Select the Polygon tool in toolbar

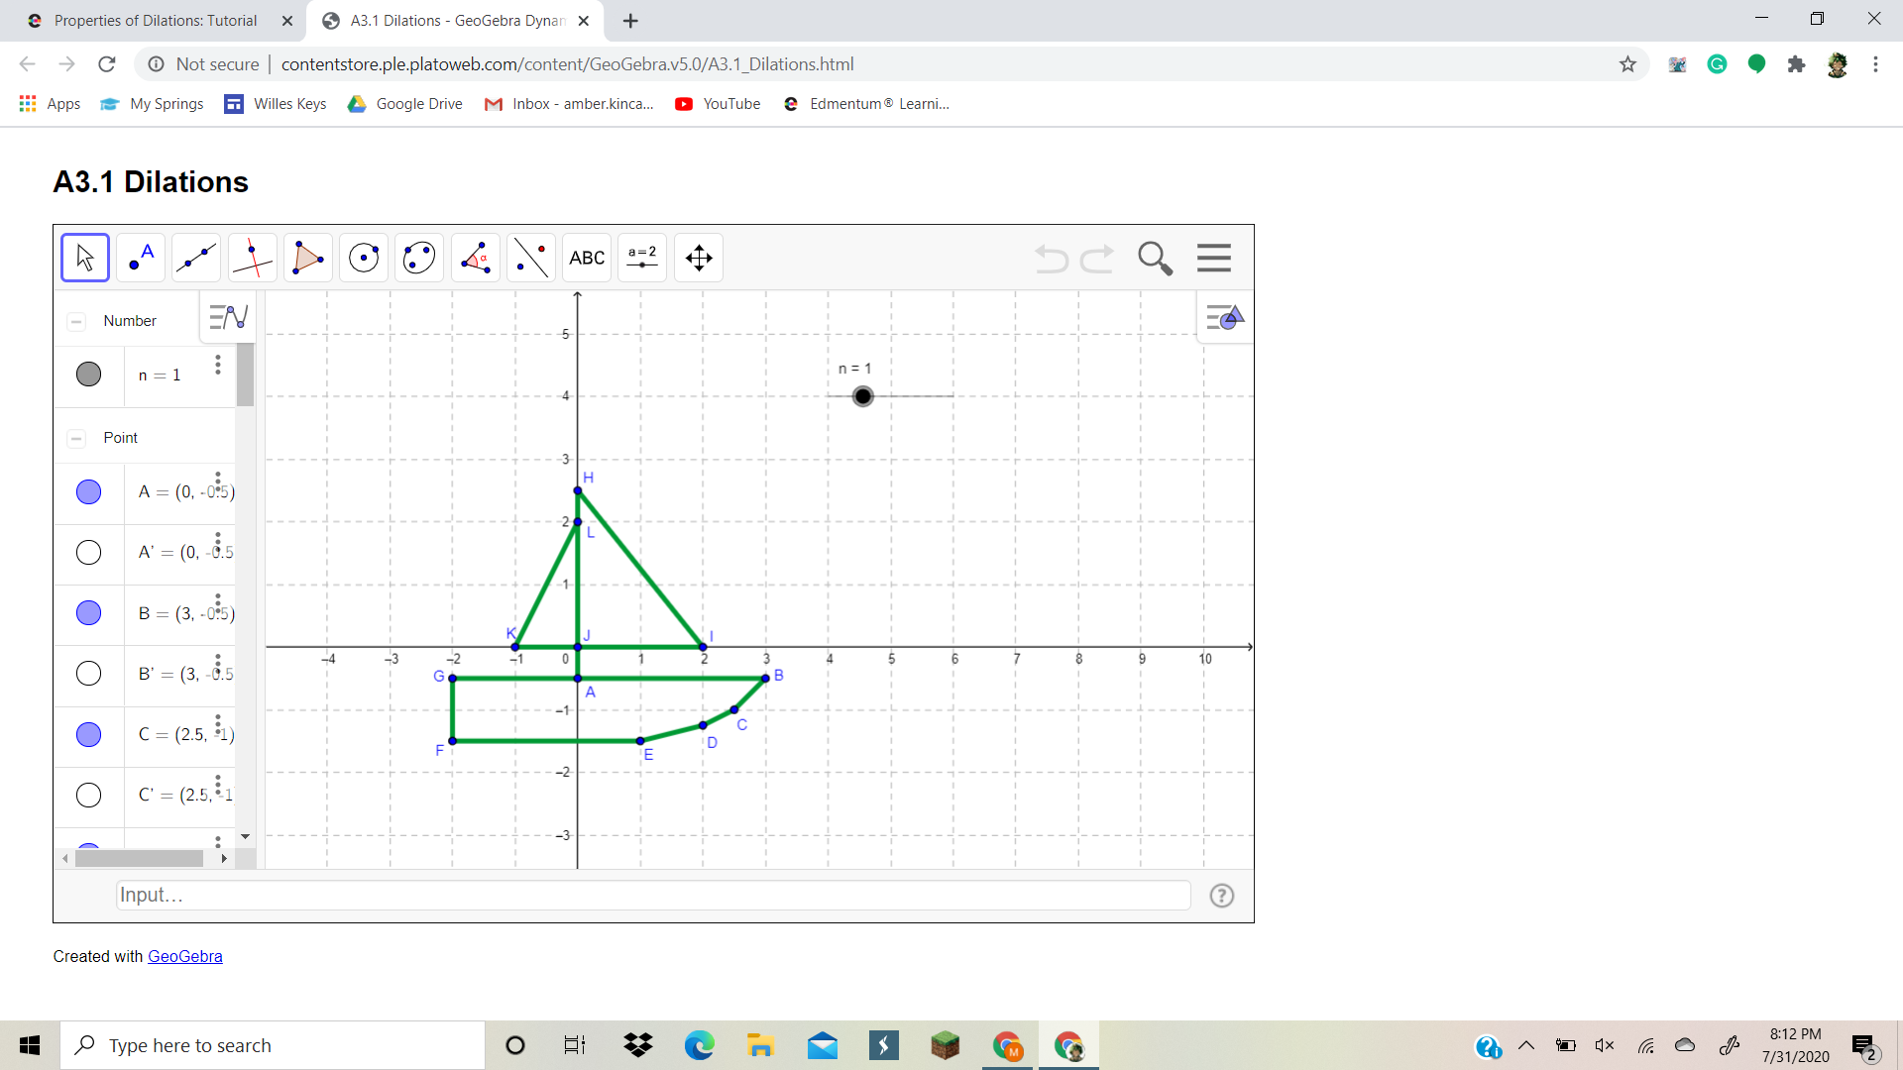point(306,258)
